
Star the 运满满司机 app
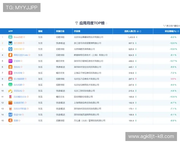point(25,103)
